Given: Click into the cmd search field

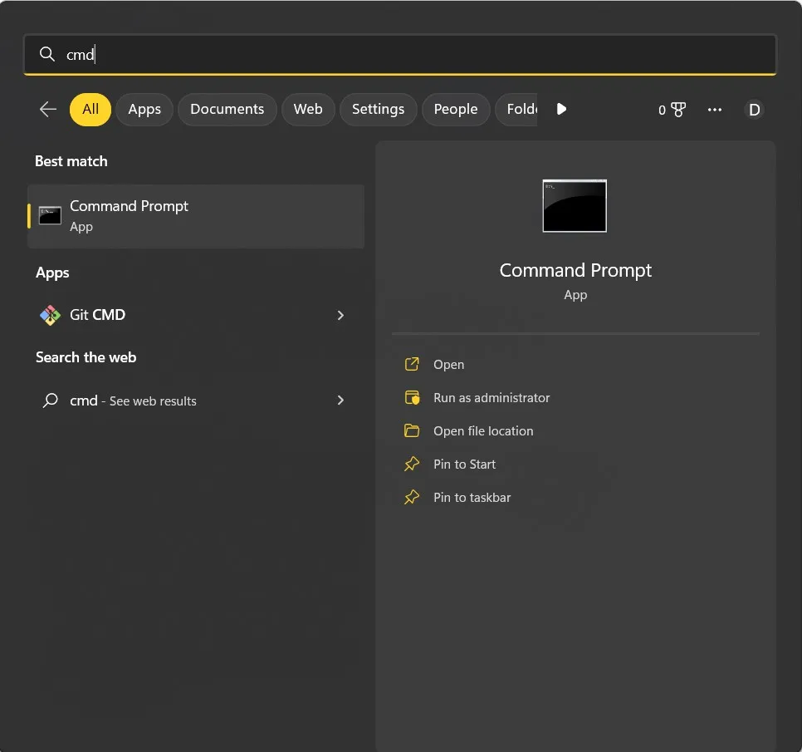Looking at the screenshot, I should tap(400, 54).
